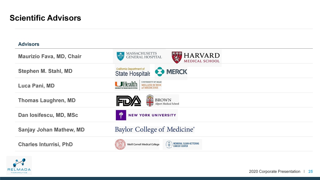The height and width of the screenshot is (180, 320).
Task: Select the name Charles Inturrisi, PhD
Action: [45, 144]
